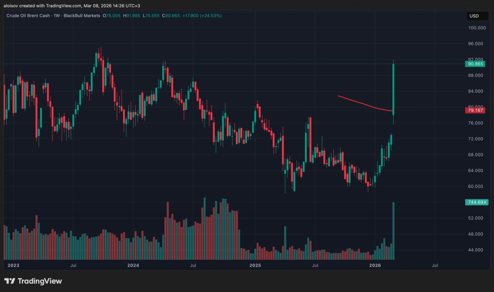Click the USD currency label
The height and width of the screenshot is (292, 494).
click(x=474, y=16)
